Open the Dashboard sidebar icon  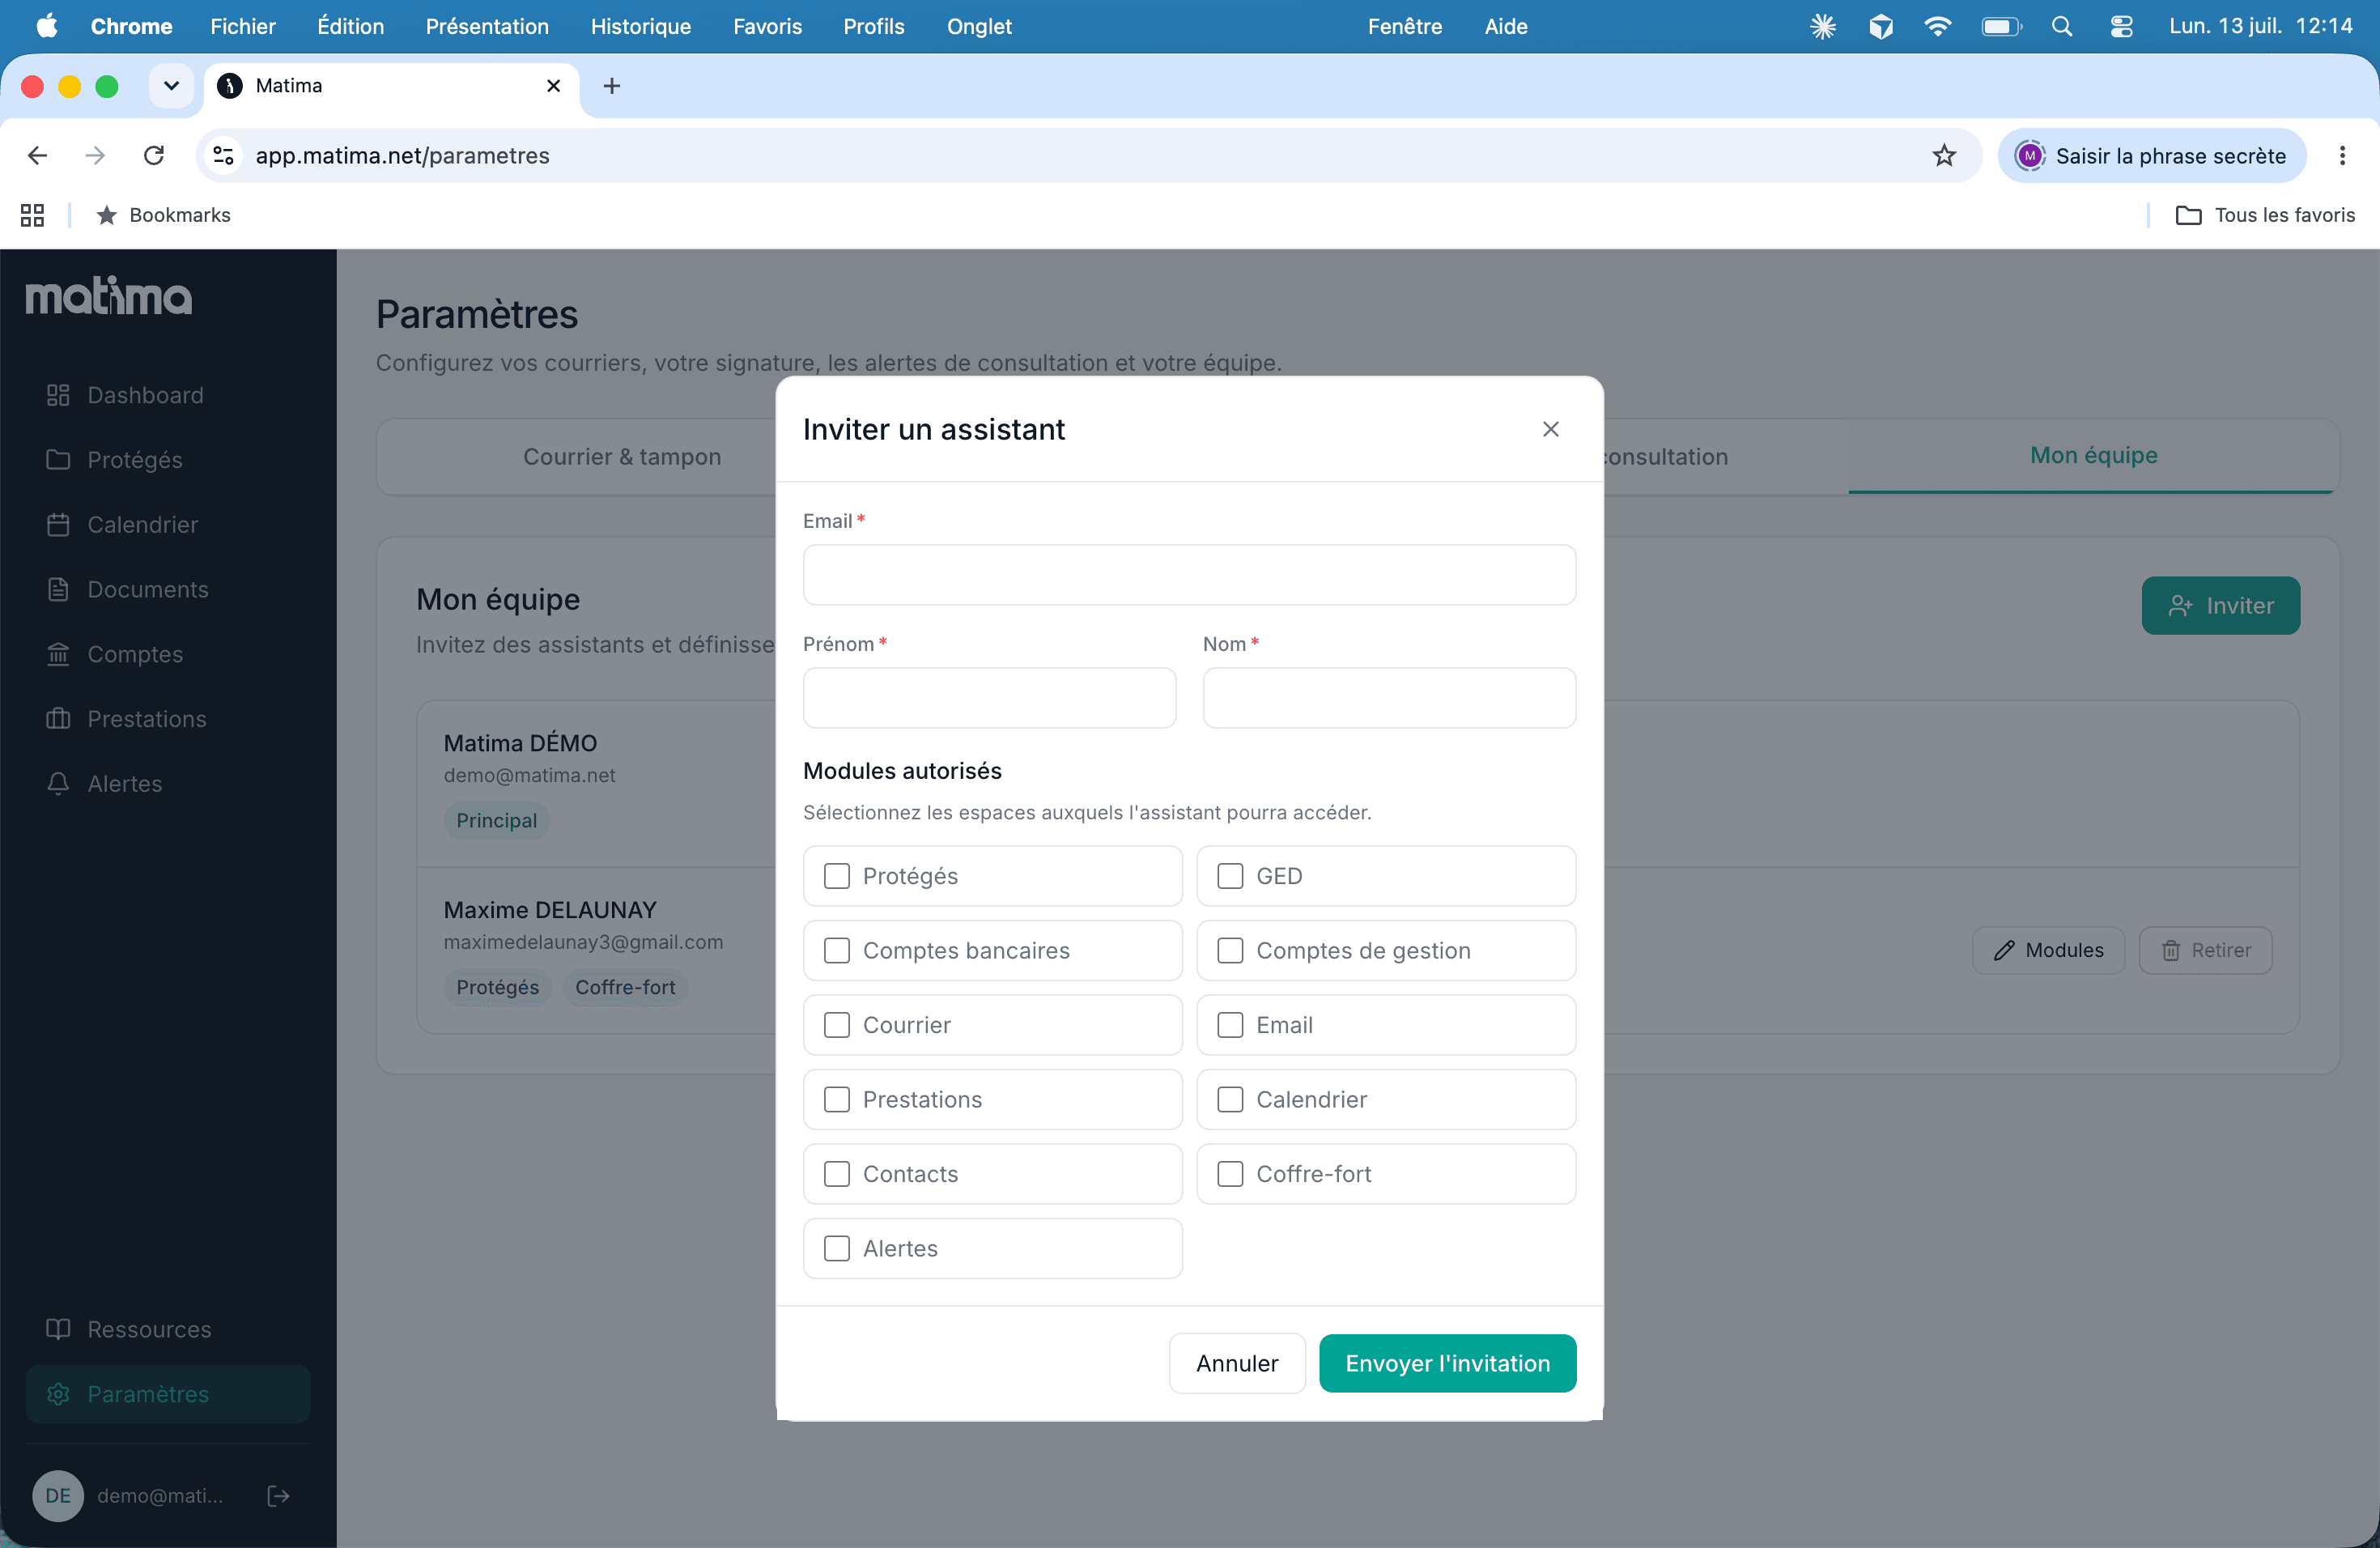click(58, 395)
